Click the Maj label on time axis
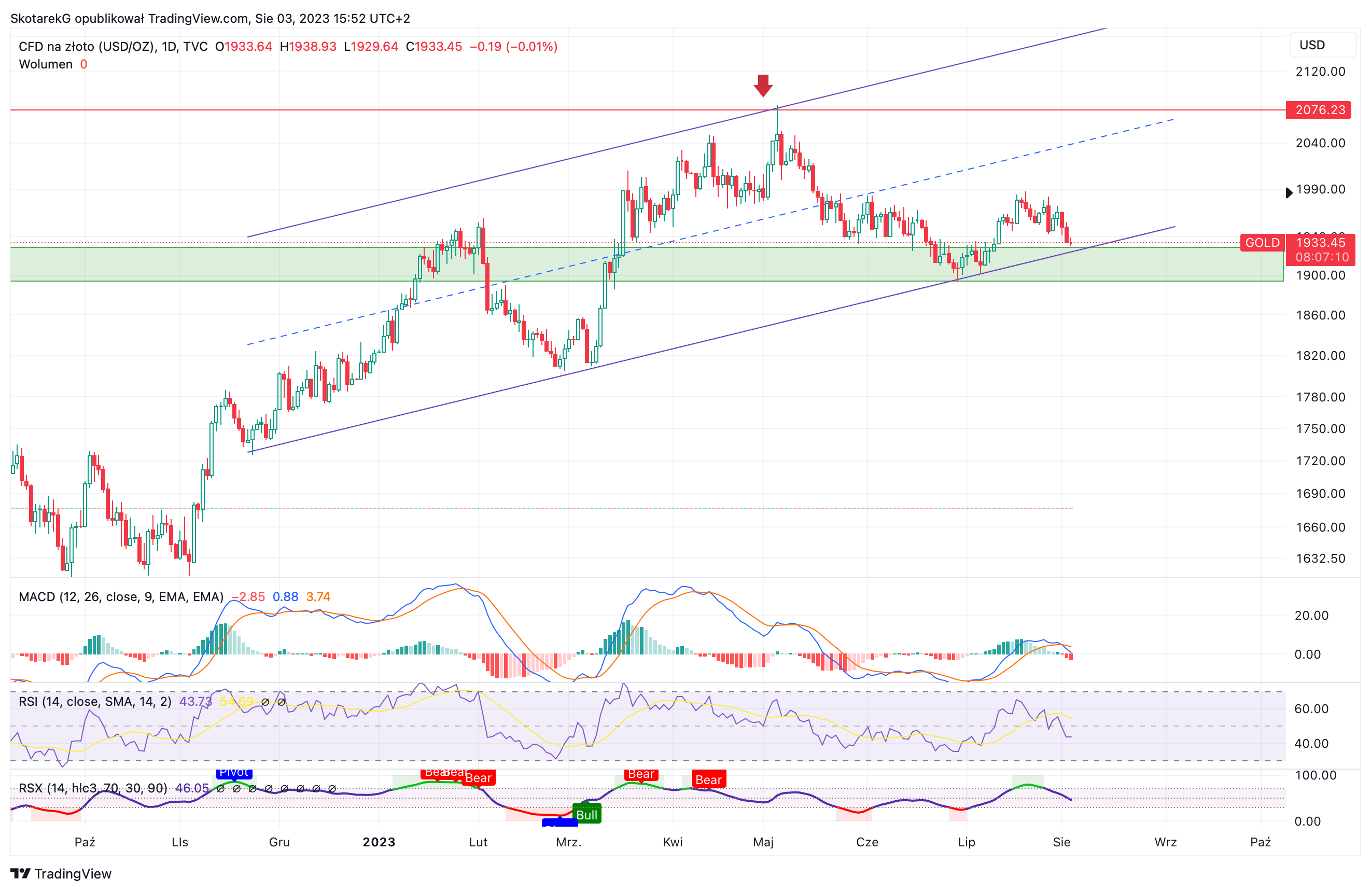This screenshot has height=892, width=1371. coord(763,842)
